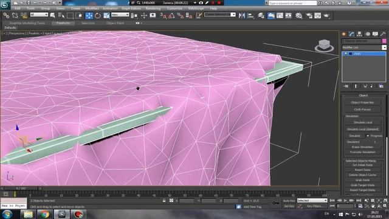The width and height of the screenshot is (389, 219).
Task: Click the Align tool icon
Action: tap(250, 16)
